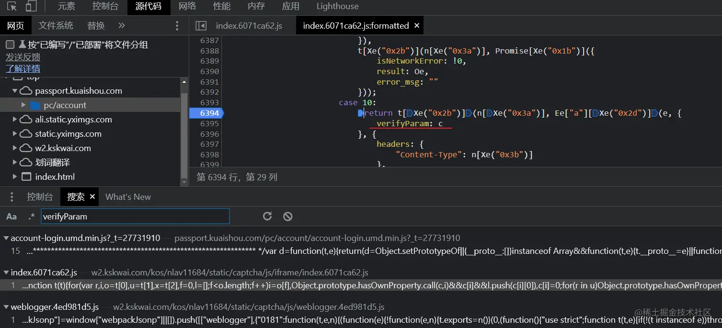Expand static.yximgs.com domain node
Screen dimensions: 722x328
tap(15, 134)
